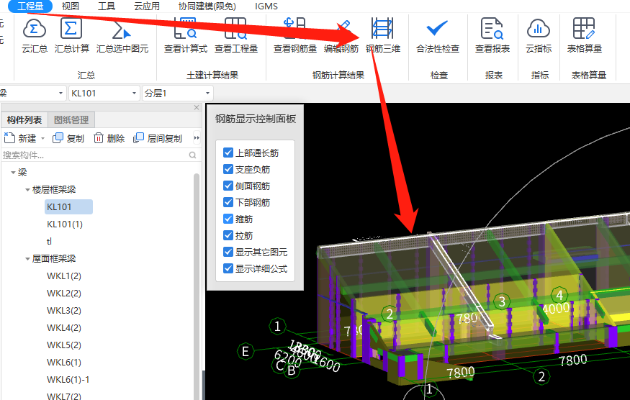
Task: Open the 视图 ribbon tab
Action: 71,6
